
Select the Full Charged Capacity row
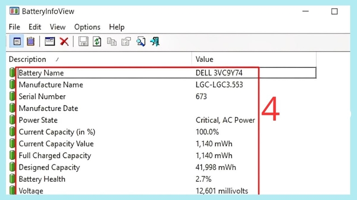(162, 155)
